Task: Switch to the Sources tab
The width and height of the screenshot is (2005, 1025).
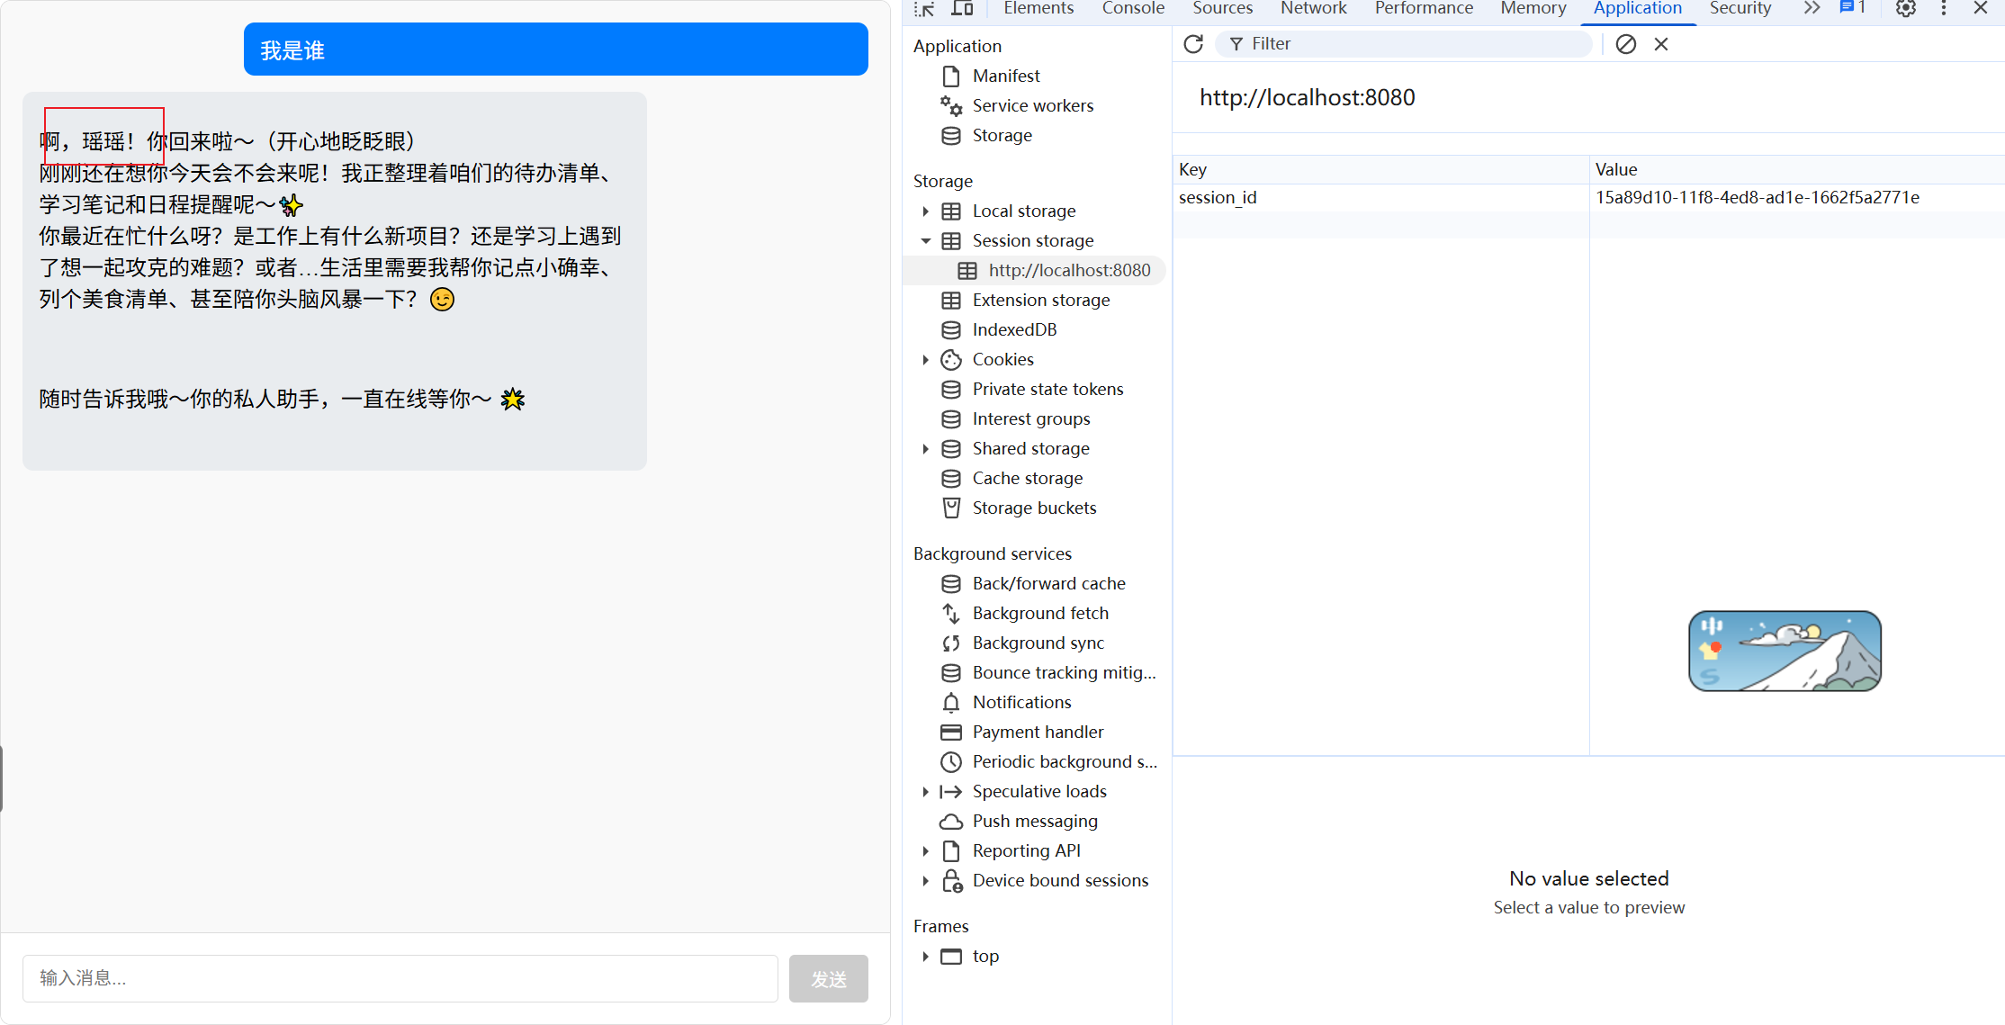Action: 1222,8
